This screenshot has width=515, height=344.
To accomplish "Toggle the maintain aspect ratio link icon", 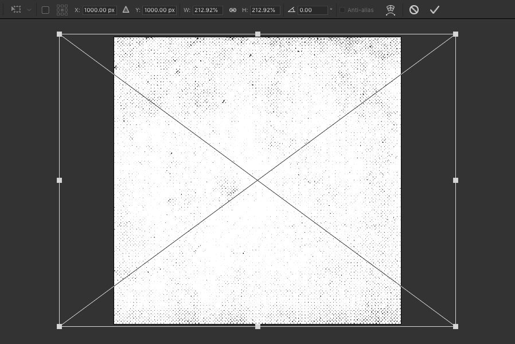I will [x=232, y=10].
